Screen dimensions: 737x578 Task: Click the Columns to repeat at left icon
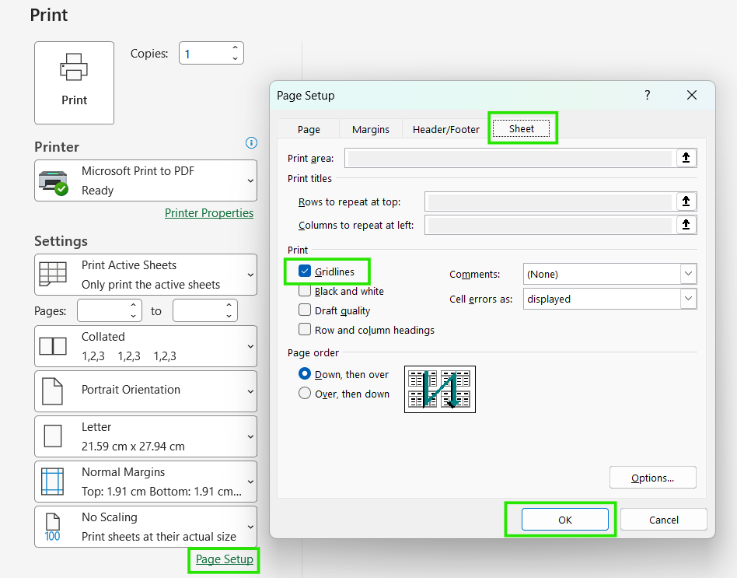coord(686,225)
